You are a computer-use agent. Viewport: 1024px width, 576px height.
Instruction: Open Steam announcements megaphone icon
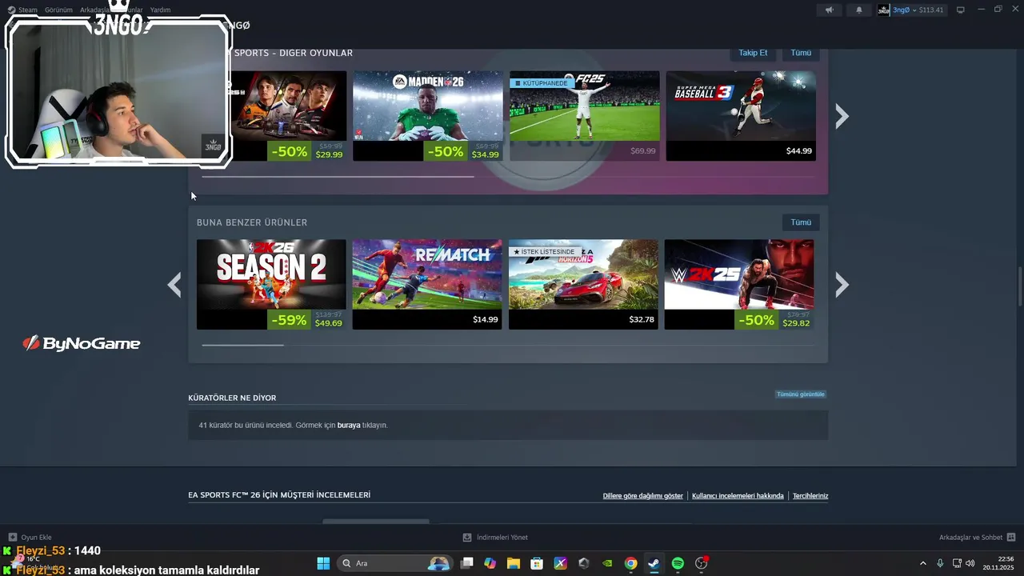point(829,10)
